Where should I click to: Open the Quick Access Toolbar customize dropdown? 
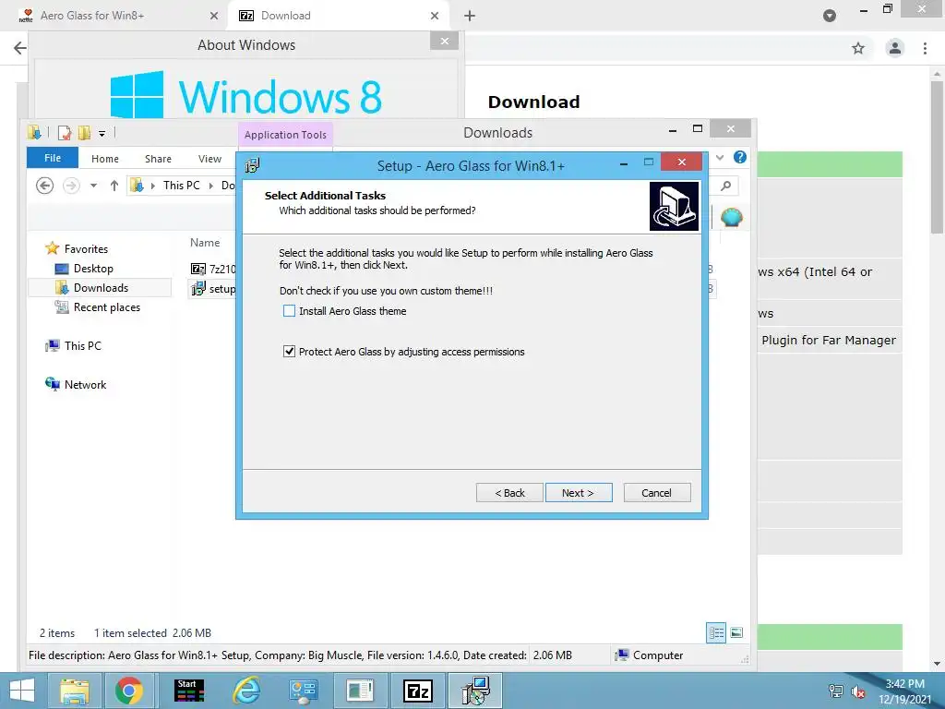point(102,133)
